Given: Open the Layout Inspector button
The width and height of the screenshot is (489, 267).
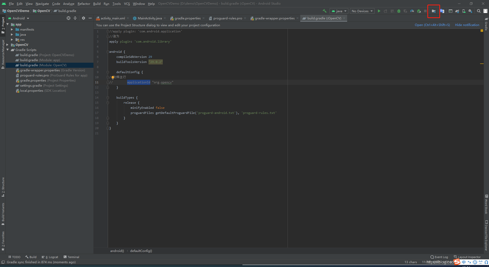Looking at the screenshot, I should pos(467,257).
